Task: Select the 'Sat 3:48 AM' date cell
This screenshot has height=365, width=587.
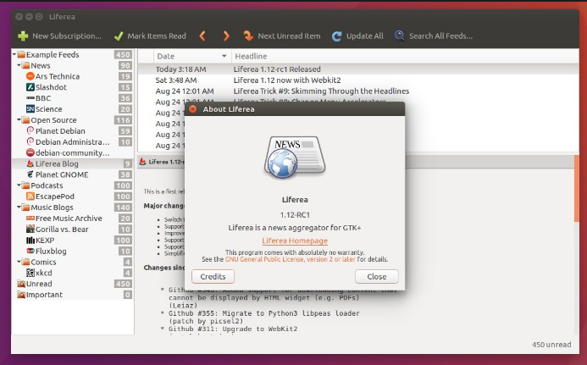Action: [176, 80]
